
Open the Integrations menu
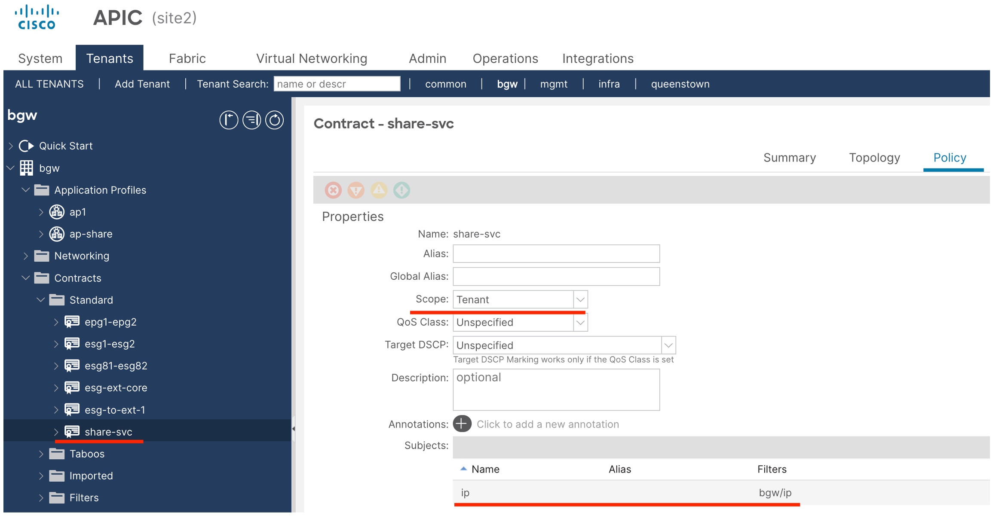[598, 58]
